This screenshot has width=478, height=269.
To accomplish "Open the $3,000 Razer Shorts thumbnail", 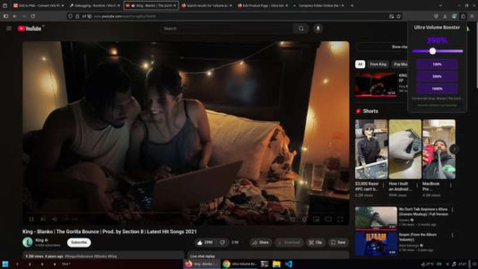I will (371, 149).
